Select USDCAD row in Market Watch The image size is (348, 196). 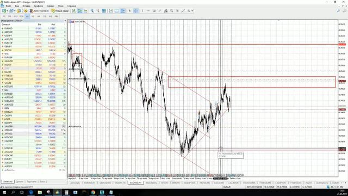tap(34, 137)
